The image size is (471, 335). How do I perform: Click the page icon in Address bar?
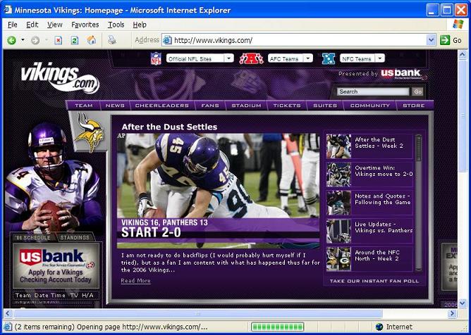pyautogui.click(x=167, y=40)
